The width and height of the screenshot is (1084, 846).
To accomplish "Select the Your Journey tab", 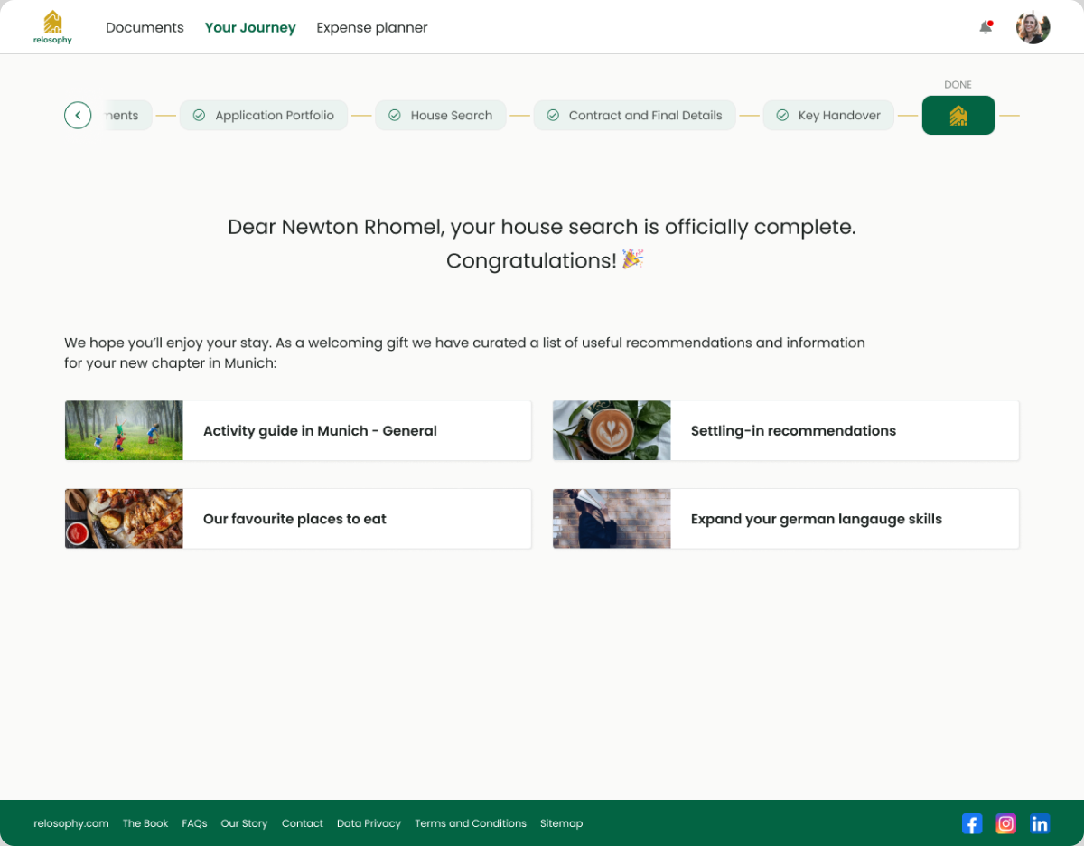I will (250, 28).
